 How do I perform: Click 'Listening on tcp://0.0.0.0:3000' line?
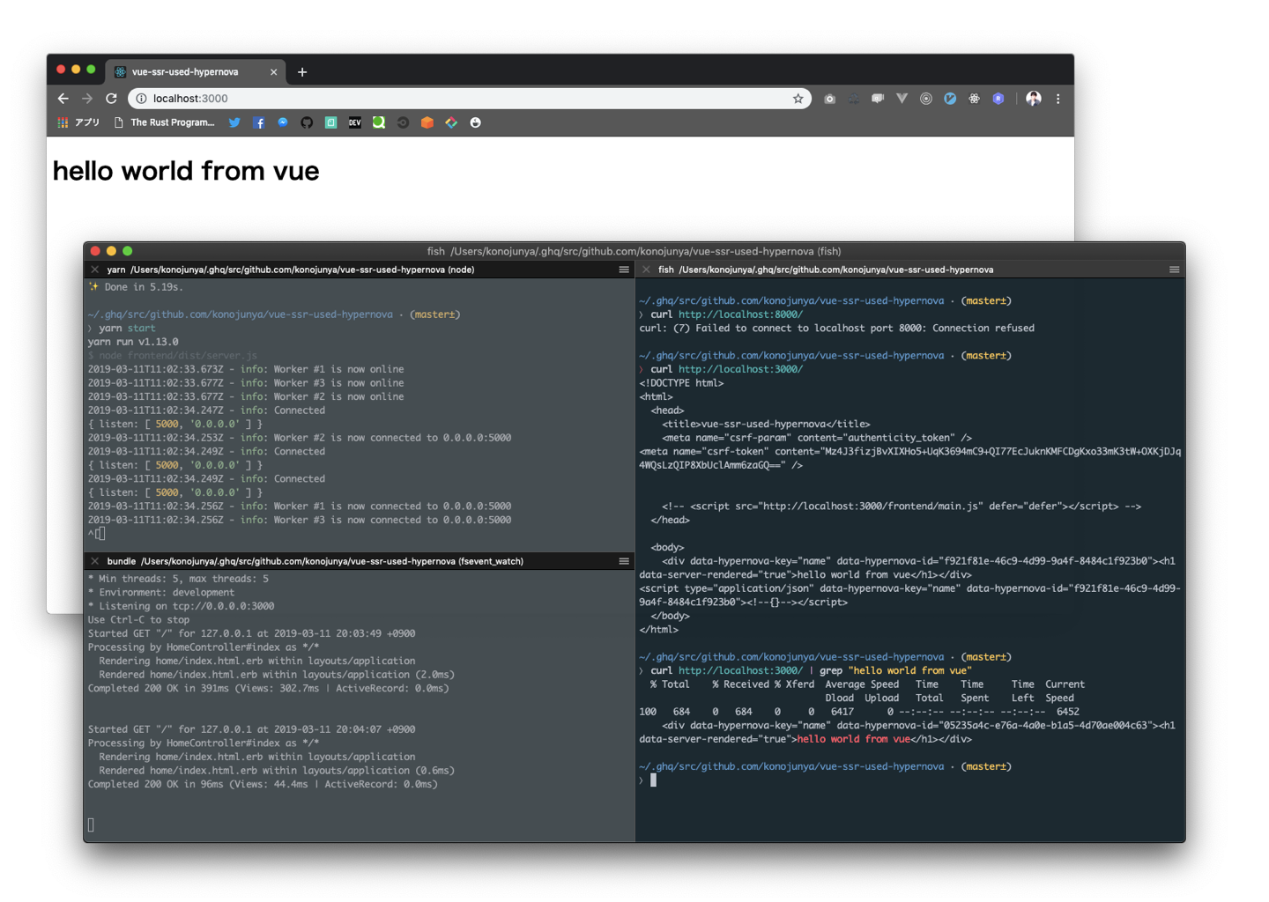click(181, 606)
